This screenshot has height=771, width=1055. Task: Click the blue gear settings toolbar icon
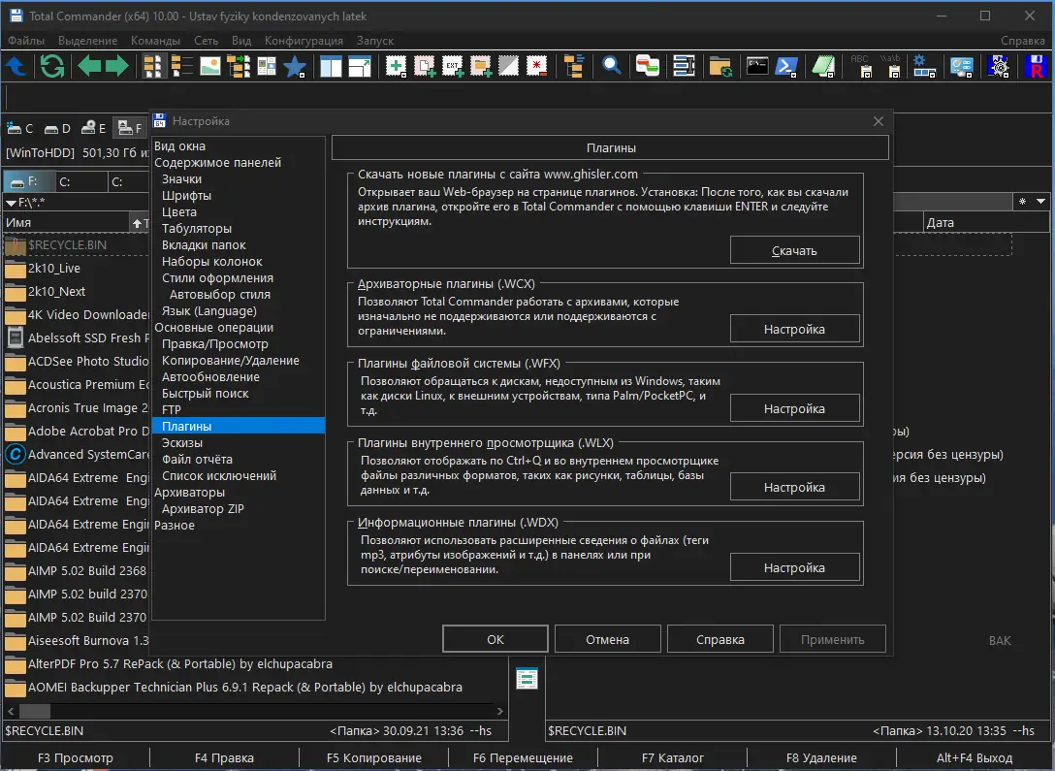pyautogui.click(x=924, y=66)
